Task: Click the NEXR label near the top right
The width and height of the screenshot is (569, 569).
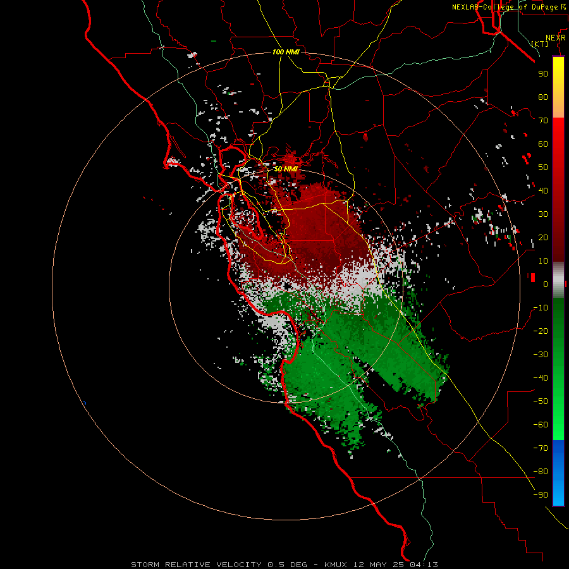Action: 555,38
